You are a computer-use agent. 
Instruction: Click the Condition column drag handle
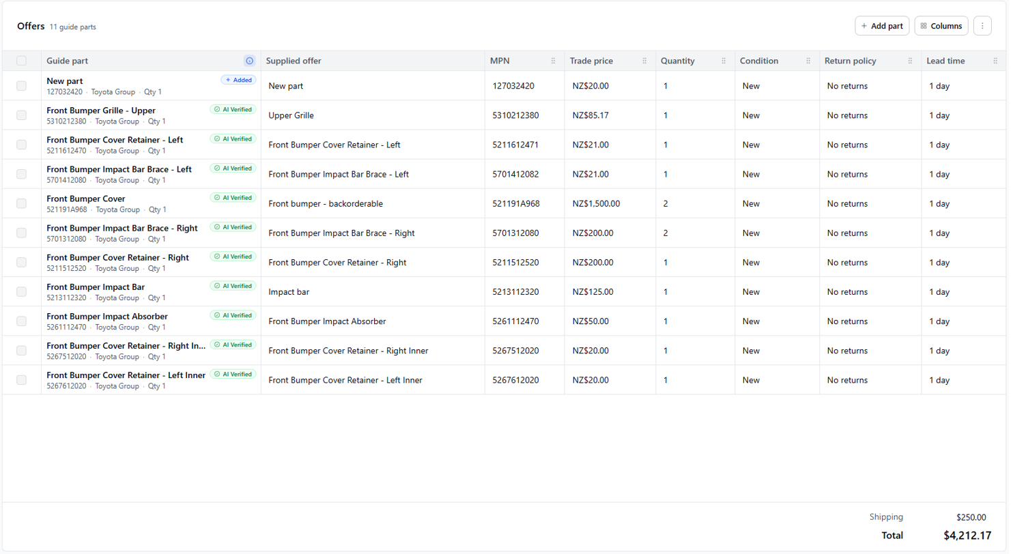click(x=808, y=61)
